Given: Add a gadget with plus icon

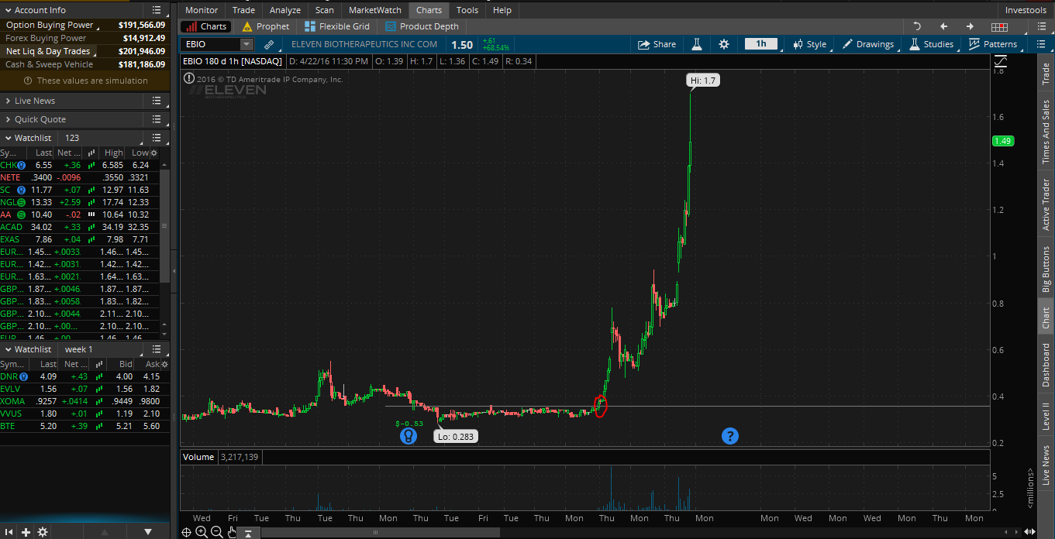Looking at the screenshot, I should pos(26,532).
